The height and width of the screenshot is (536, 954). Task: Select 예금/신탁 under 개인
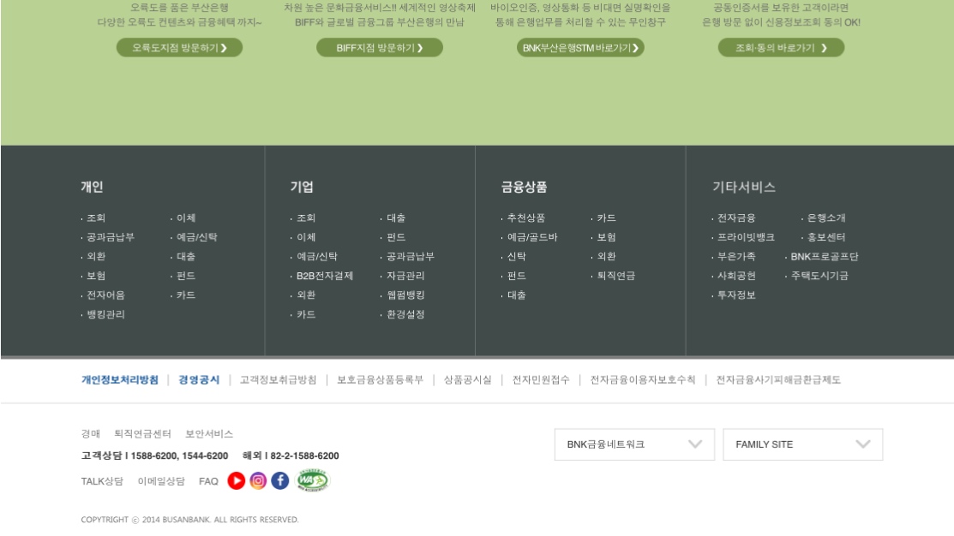[197, 237]
